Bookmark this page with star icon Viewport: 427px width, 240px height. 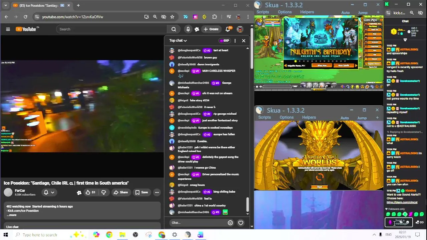(172, 17)
